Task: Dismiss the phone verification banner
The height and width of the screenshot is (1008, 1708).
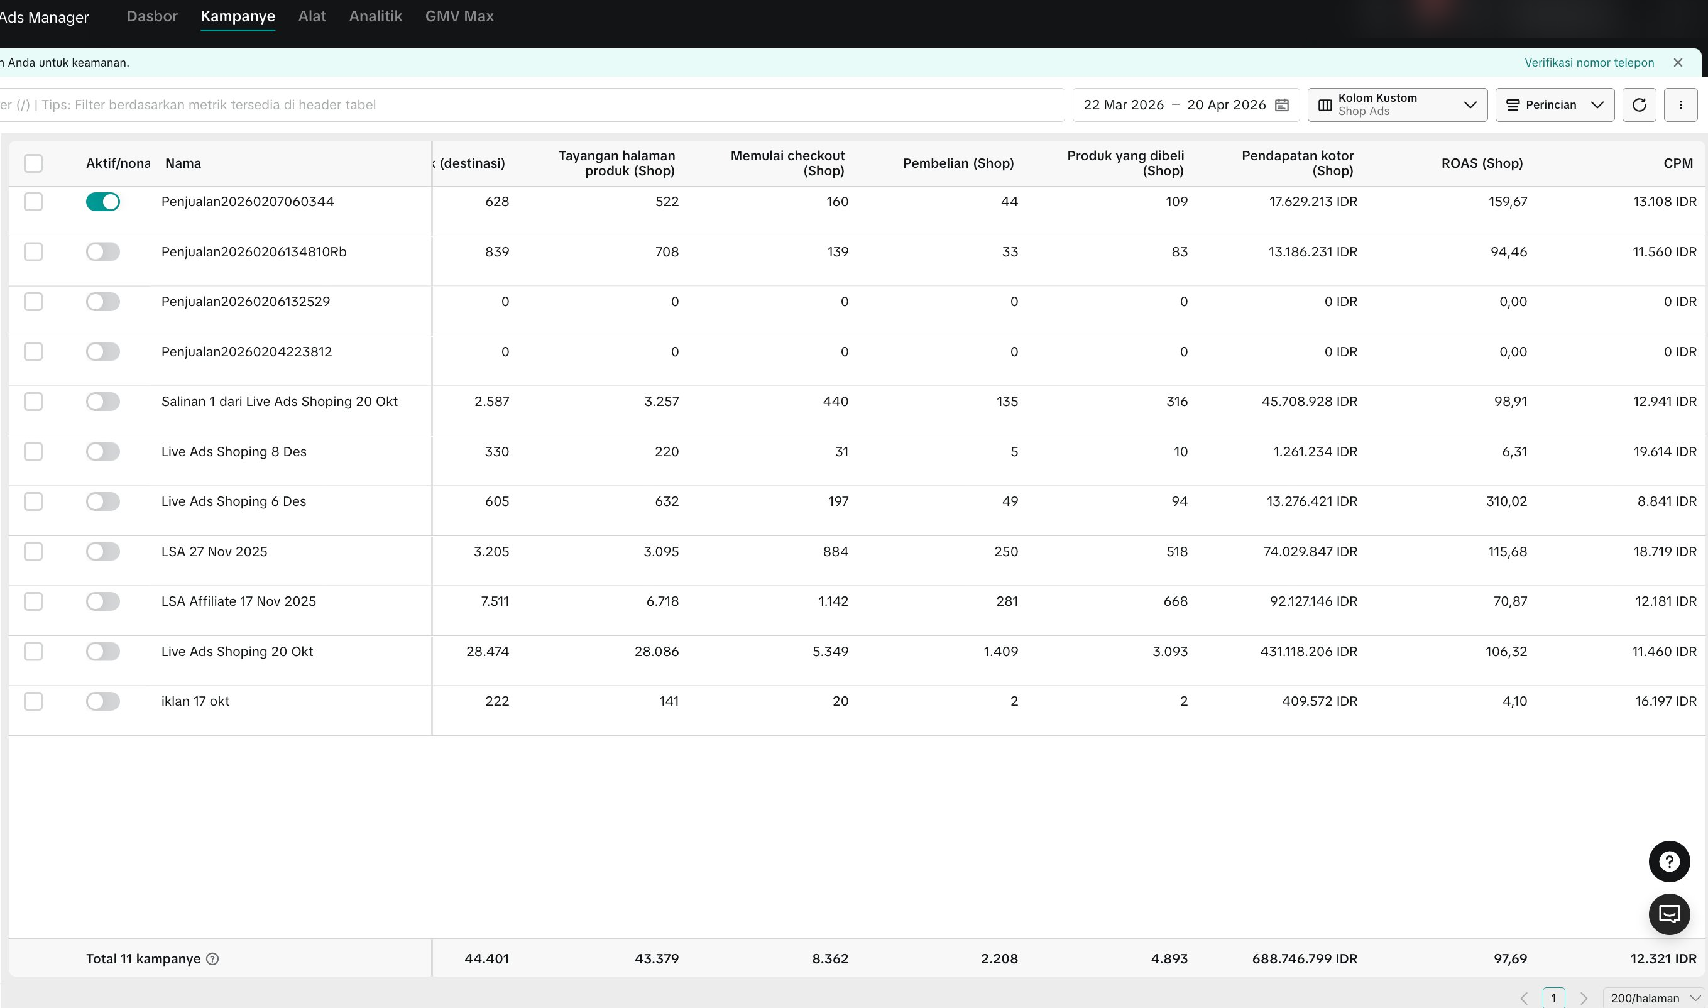Action: point(1677,62)
